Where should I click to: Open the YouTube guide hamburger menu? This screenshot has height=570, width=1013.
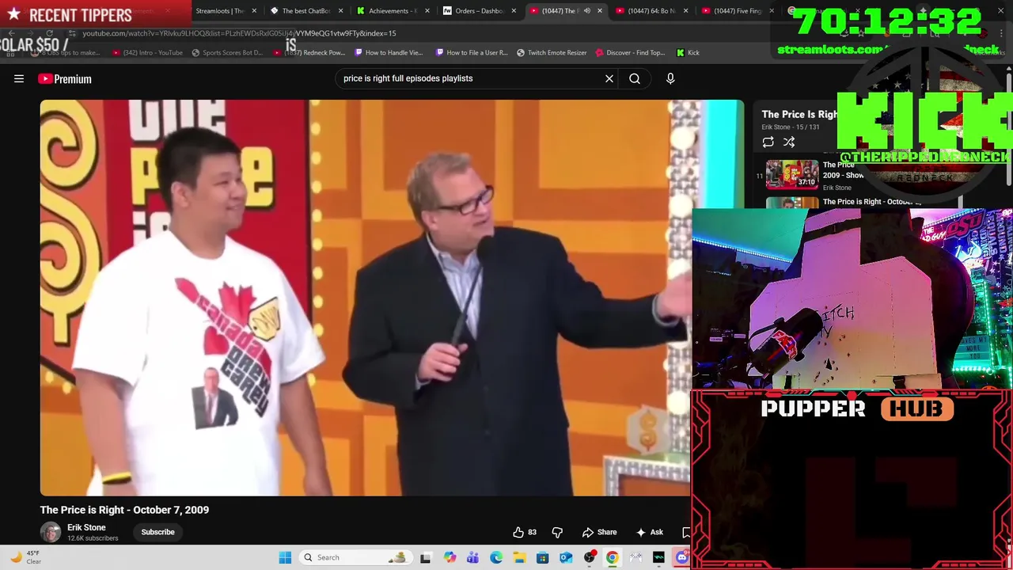tap(19, 78)
